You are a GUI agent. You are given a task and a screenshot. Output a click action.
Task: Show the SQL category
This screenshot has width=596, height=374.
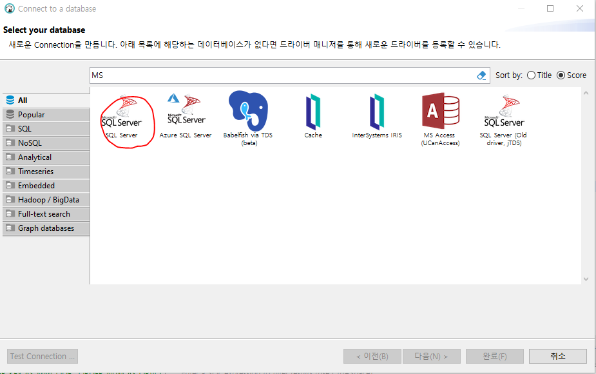click(46, 129)
